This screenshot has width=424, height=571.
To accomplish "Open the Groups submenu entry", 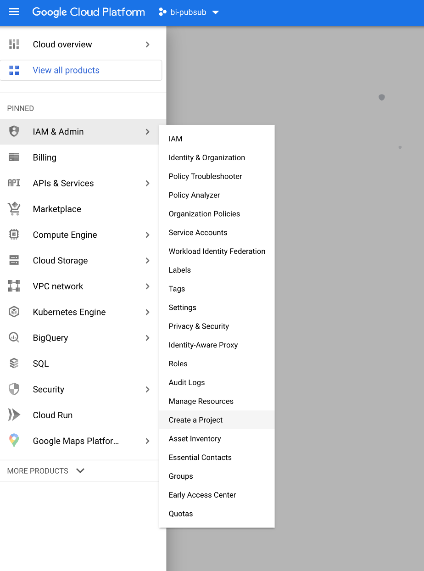I will coord(217,476).
